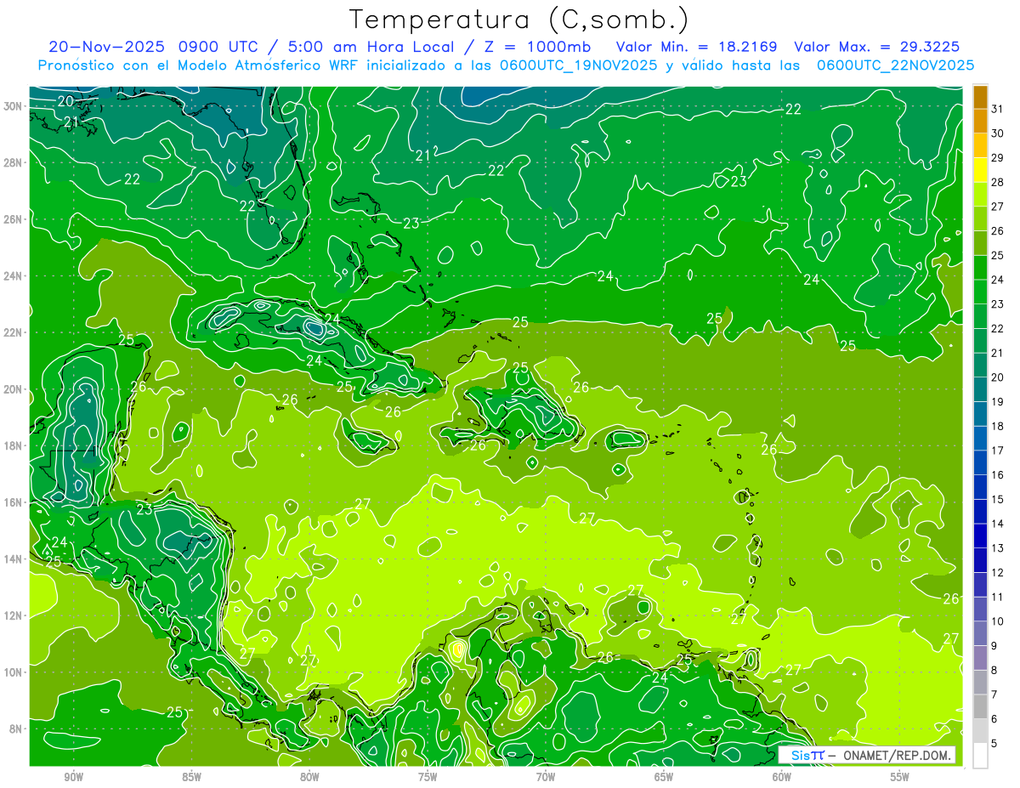The image size is (1020, 788).
Task: Click the "55W" longitude label
Action: click(900, 777)
